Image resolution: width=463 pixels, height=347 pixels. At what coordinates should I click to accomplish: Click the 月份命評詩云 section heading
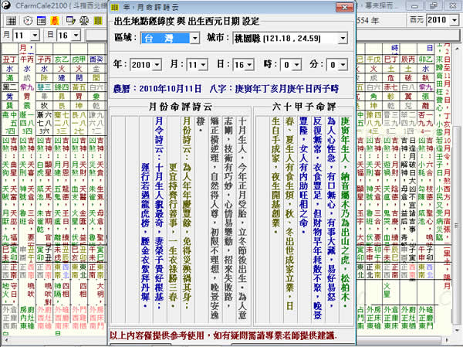click(x=181, y=107)
